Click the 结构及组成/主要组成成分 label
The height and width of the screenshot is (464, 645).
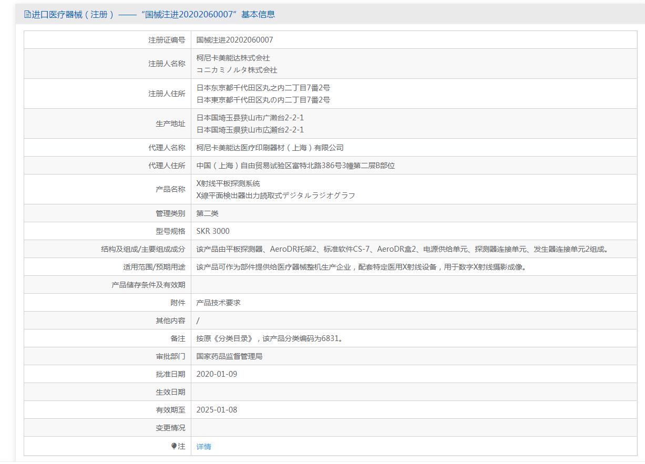[x=143, y=249]
